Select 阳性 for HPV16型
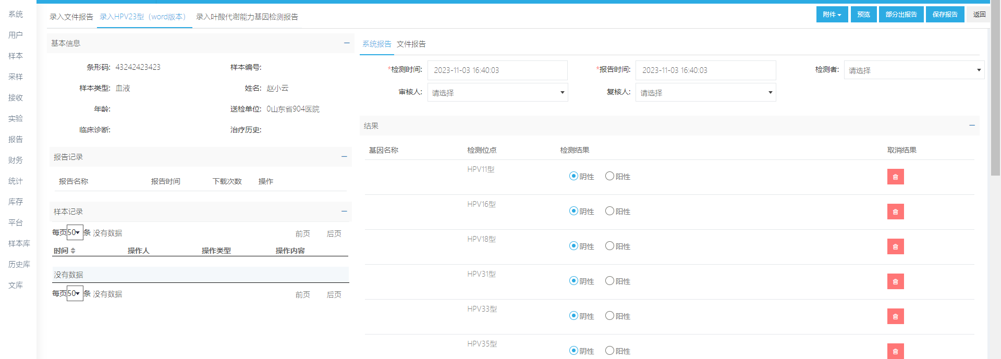Screen dimensions: 1001x359 tap(609, 211)
